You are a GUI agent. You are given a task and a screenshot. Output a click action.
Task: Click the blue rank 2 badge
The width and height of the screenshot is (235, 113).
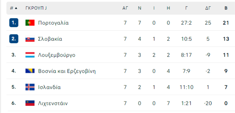[x=14, y=39]
